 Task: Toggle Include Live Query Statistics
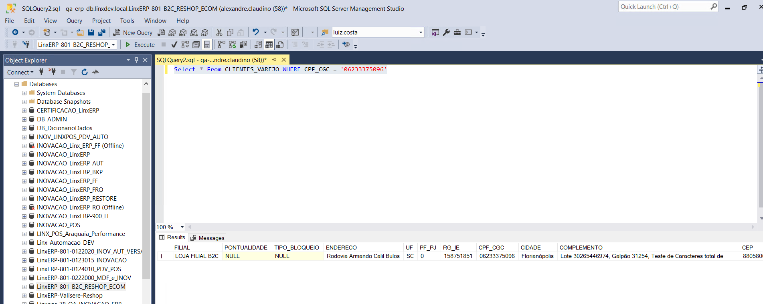(x=233, y=44)
